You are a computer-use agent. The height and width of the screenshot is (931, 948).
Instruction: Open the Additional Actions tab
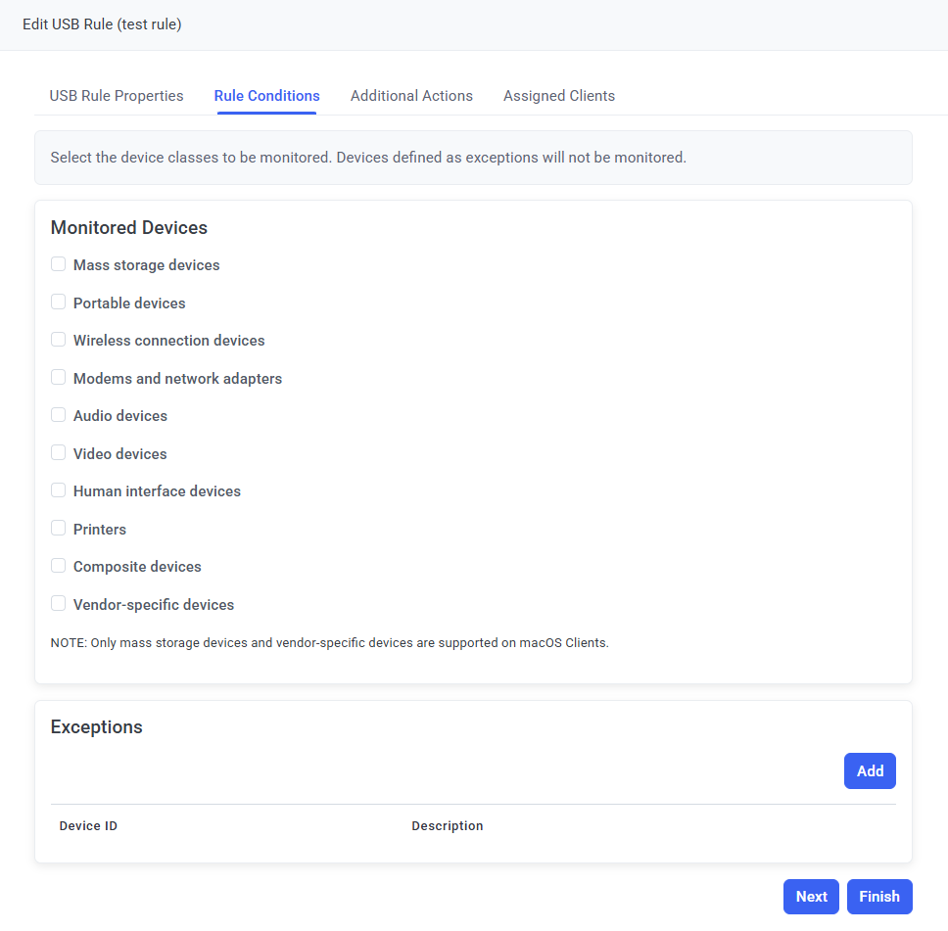pos(411,96)
